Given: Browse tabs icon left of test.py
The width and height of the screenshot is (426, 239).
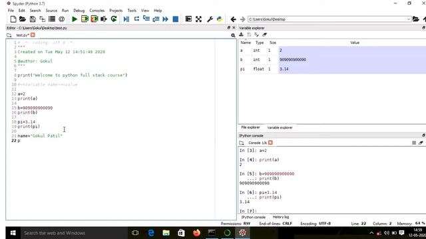Looking at the screenshot, I should click(x=9, y=35).
